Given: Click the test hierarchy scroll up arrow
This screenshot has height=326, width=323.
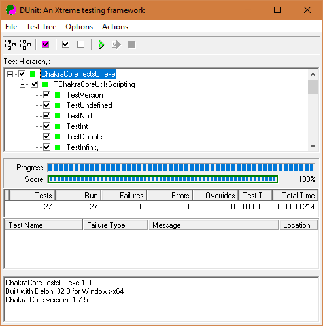Looking at the screenshot, I should pyautogui.click(x=313, y=75).
